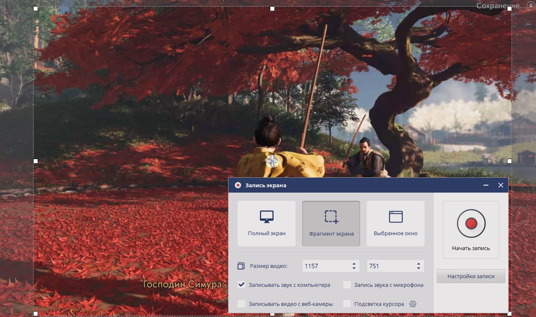Enable cursor highlight (Подсветка курсора) checkbox

pos(347,304)
